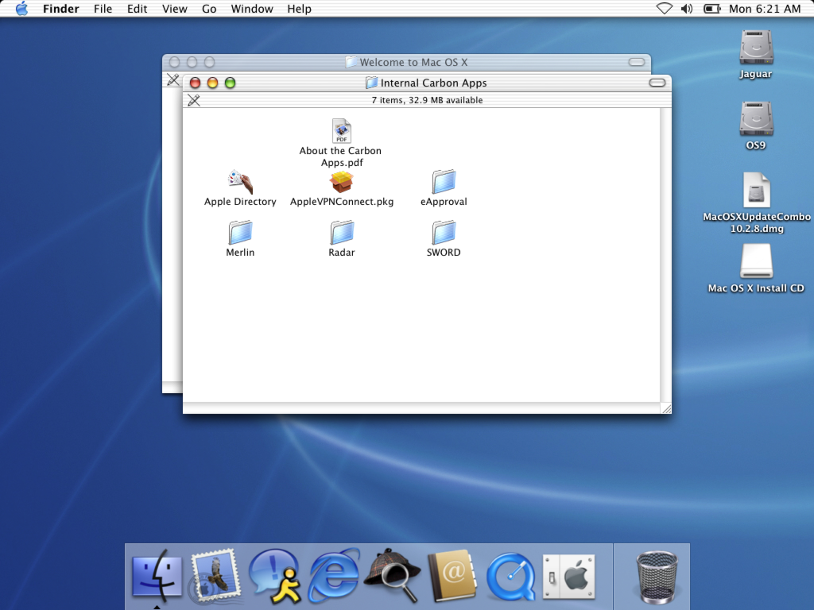The width and height of the screenshot is (814, 610).
Task: Click the Internal Carbon Apps title bar folder icon
Action: 371,83
